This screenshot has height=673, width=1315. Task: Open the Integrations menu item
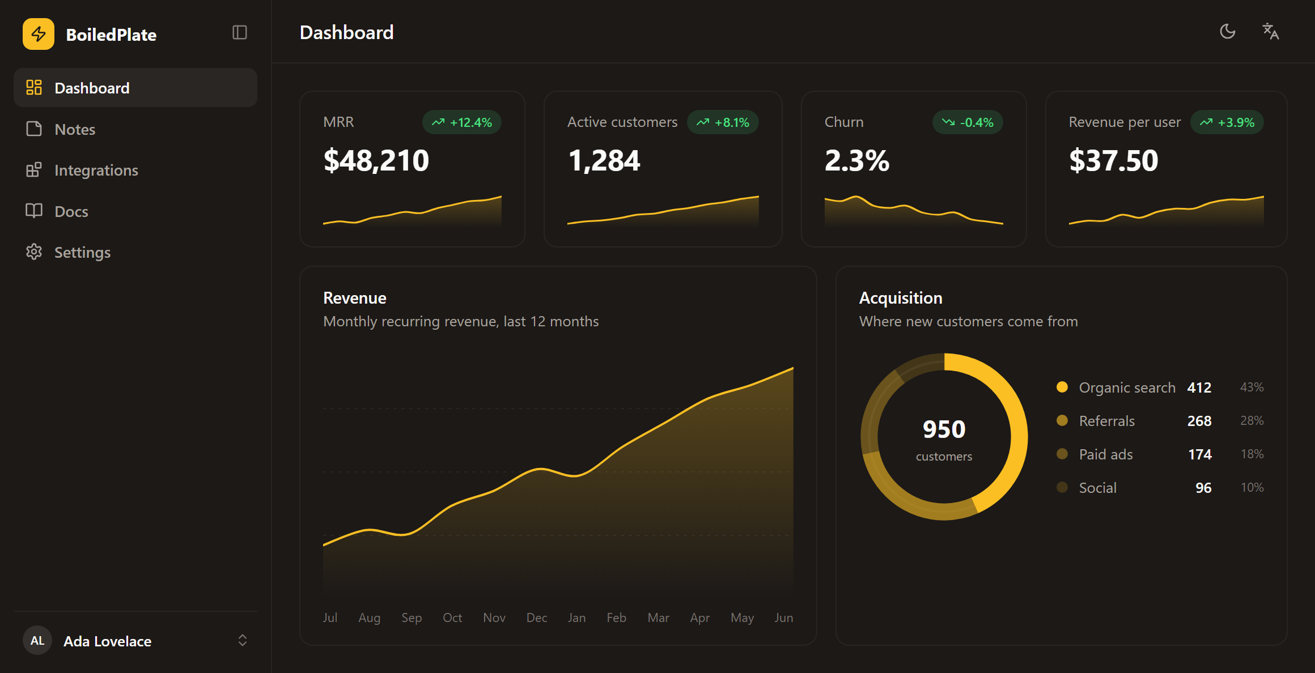tap(135, 170)
